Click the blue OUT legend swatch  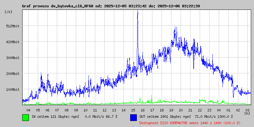(x=133, y=117)
